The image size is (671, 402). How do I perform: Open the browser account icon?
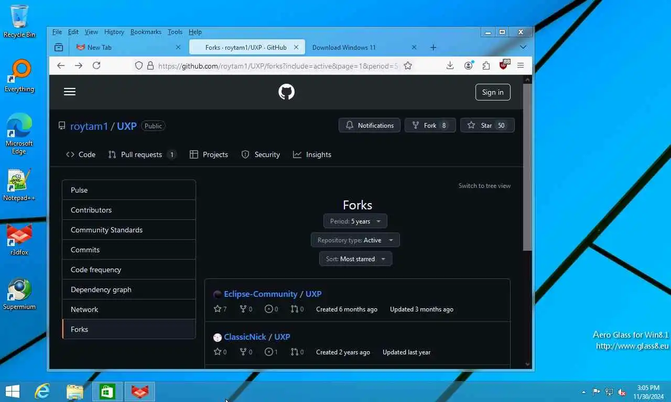pos(469,65)
